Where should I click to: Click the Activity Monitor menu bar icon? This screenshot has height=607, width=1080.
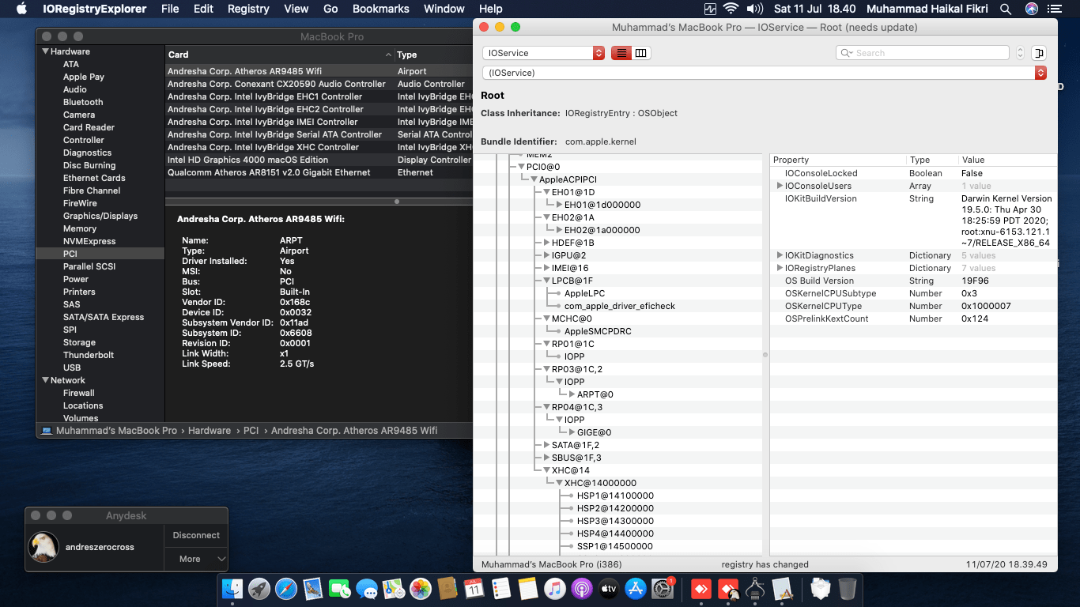pos(709,9)
